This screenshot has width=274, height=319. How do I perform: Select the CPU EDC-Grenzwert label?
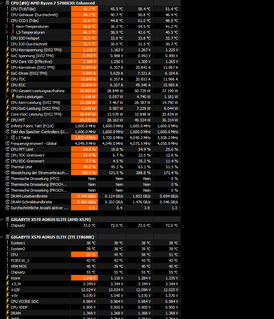27,161
